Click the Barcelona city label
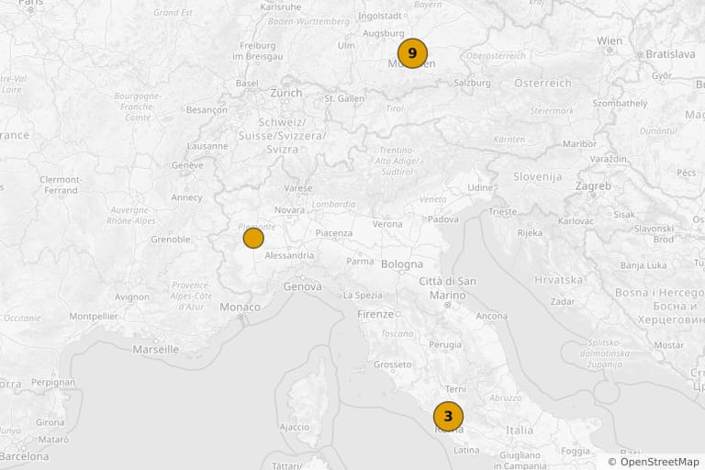The height and width of the screenshot is (470, 705). pyautogui.click(x=22, y=456)
